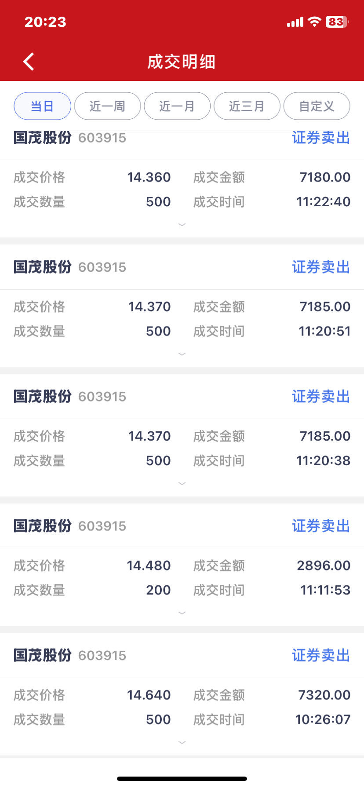Tap 证券卖出 on the 2896.00 trade

click(x=321, y=526)
